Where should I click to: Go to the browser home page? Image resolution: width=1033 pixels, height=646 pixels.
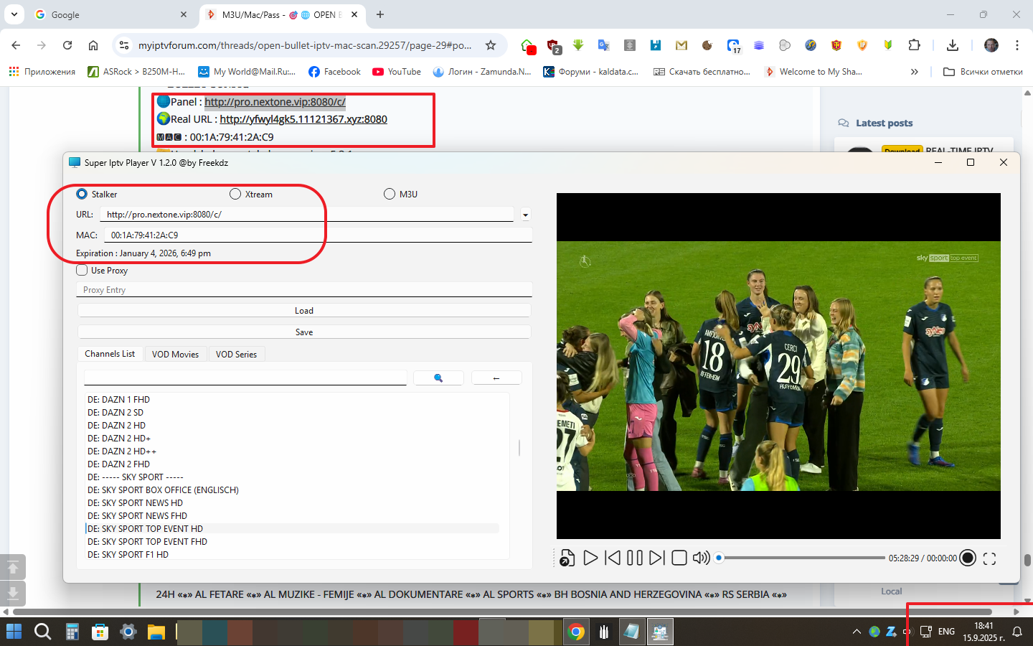(x=93, y=45)
